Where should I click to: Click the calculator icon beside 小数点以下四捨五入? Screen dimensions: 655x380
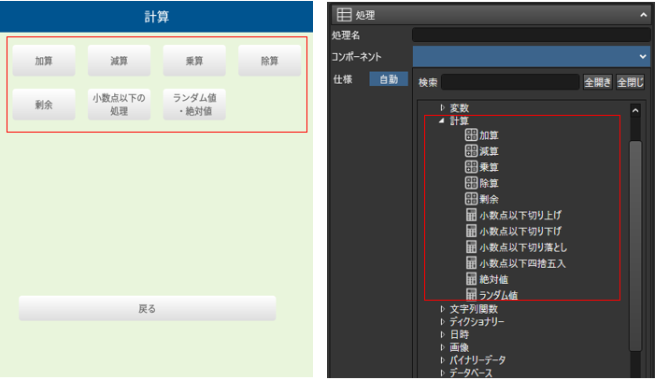(471, 262)
